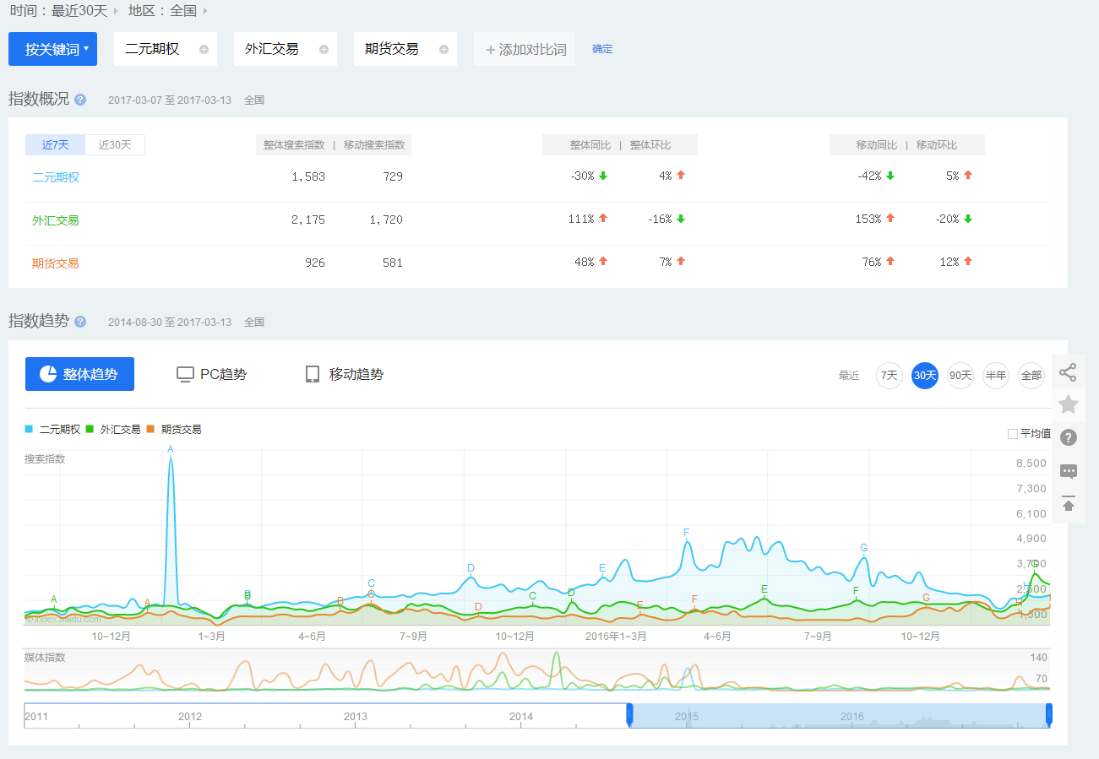Viewport: 1099px width, 759px height.
Task: Click green marker F on the 外汇交易 line
Action: [856, 591]
